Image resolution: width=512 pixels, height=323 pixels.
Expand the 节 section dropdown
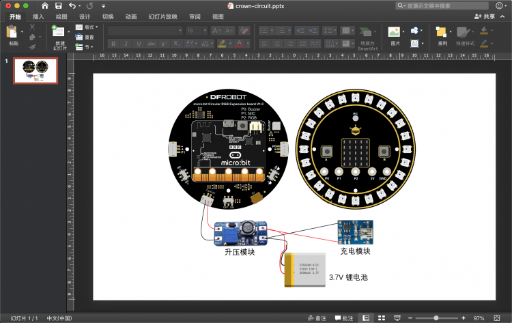tap(84, 47)
